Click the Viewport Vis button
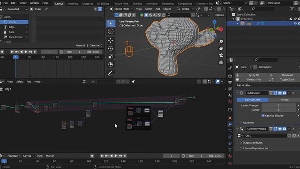The width and height of the screenshot is (300, 169). pyautogui.click(x=254, y=79)
